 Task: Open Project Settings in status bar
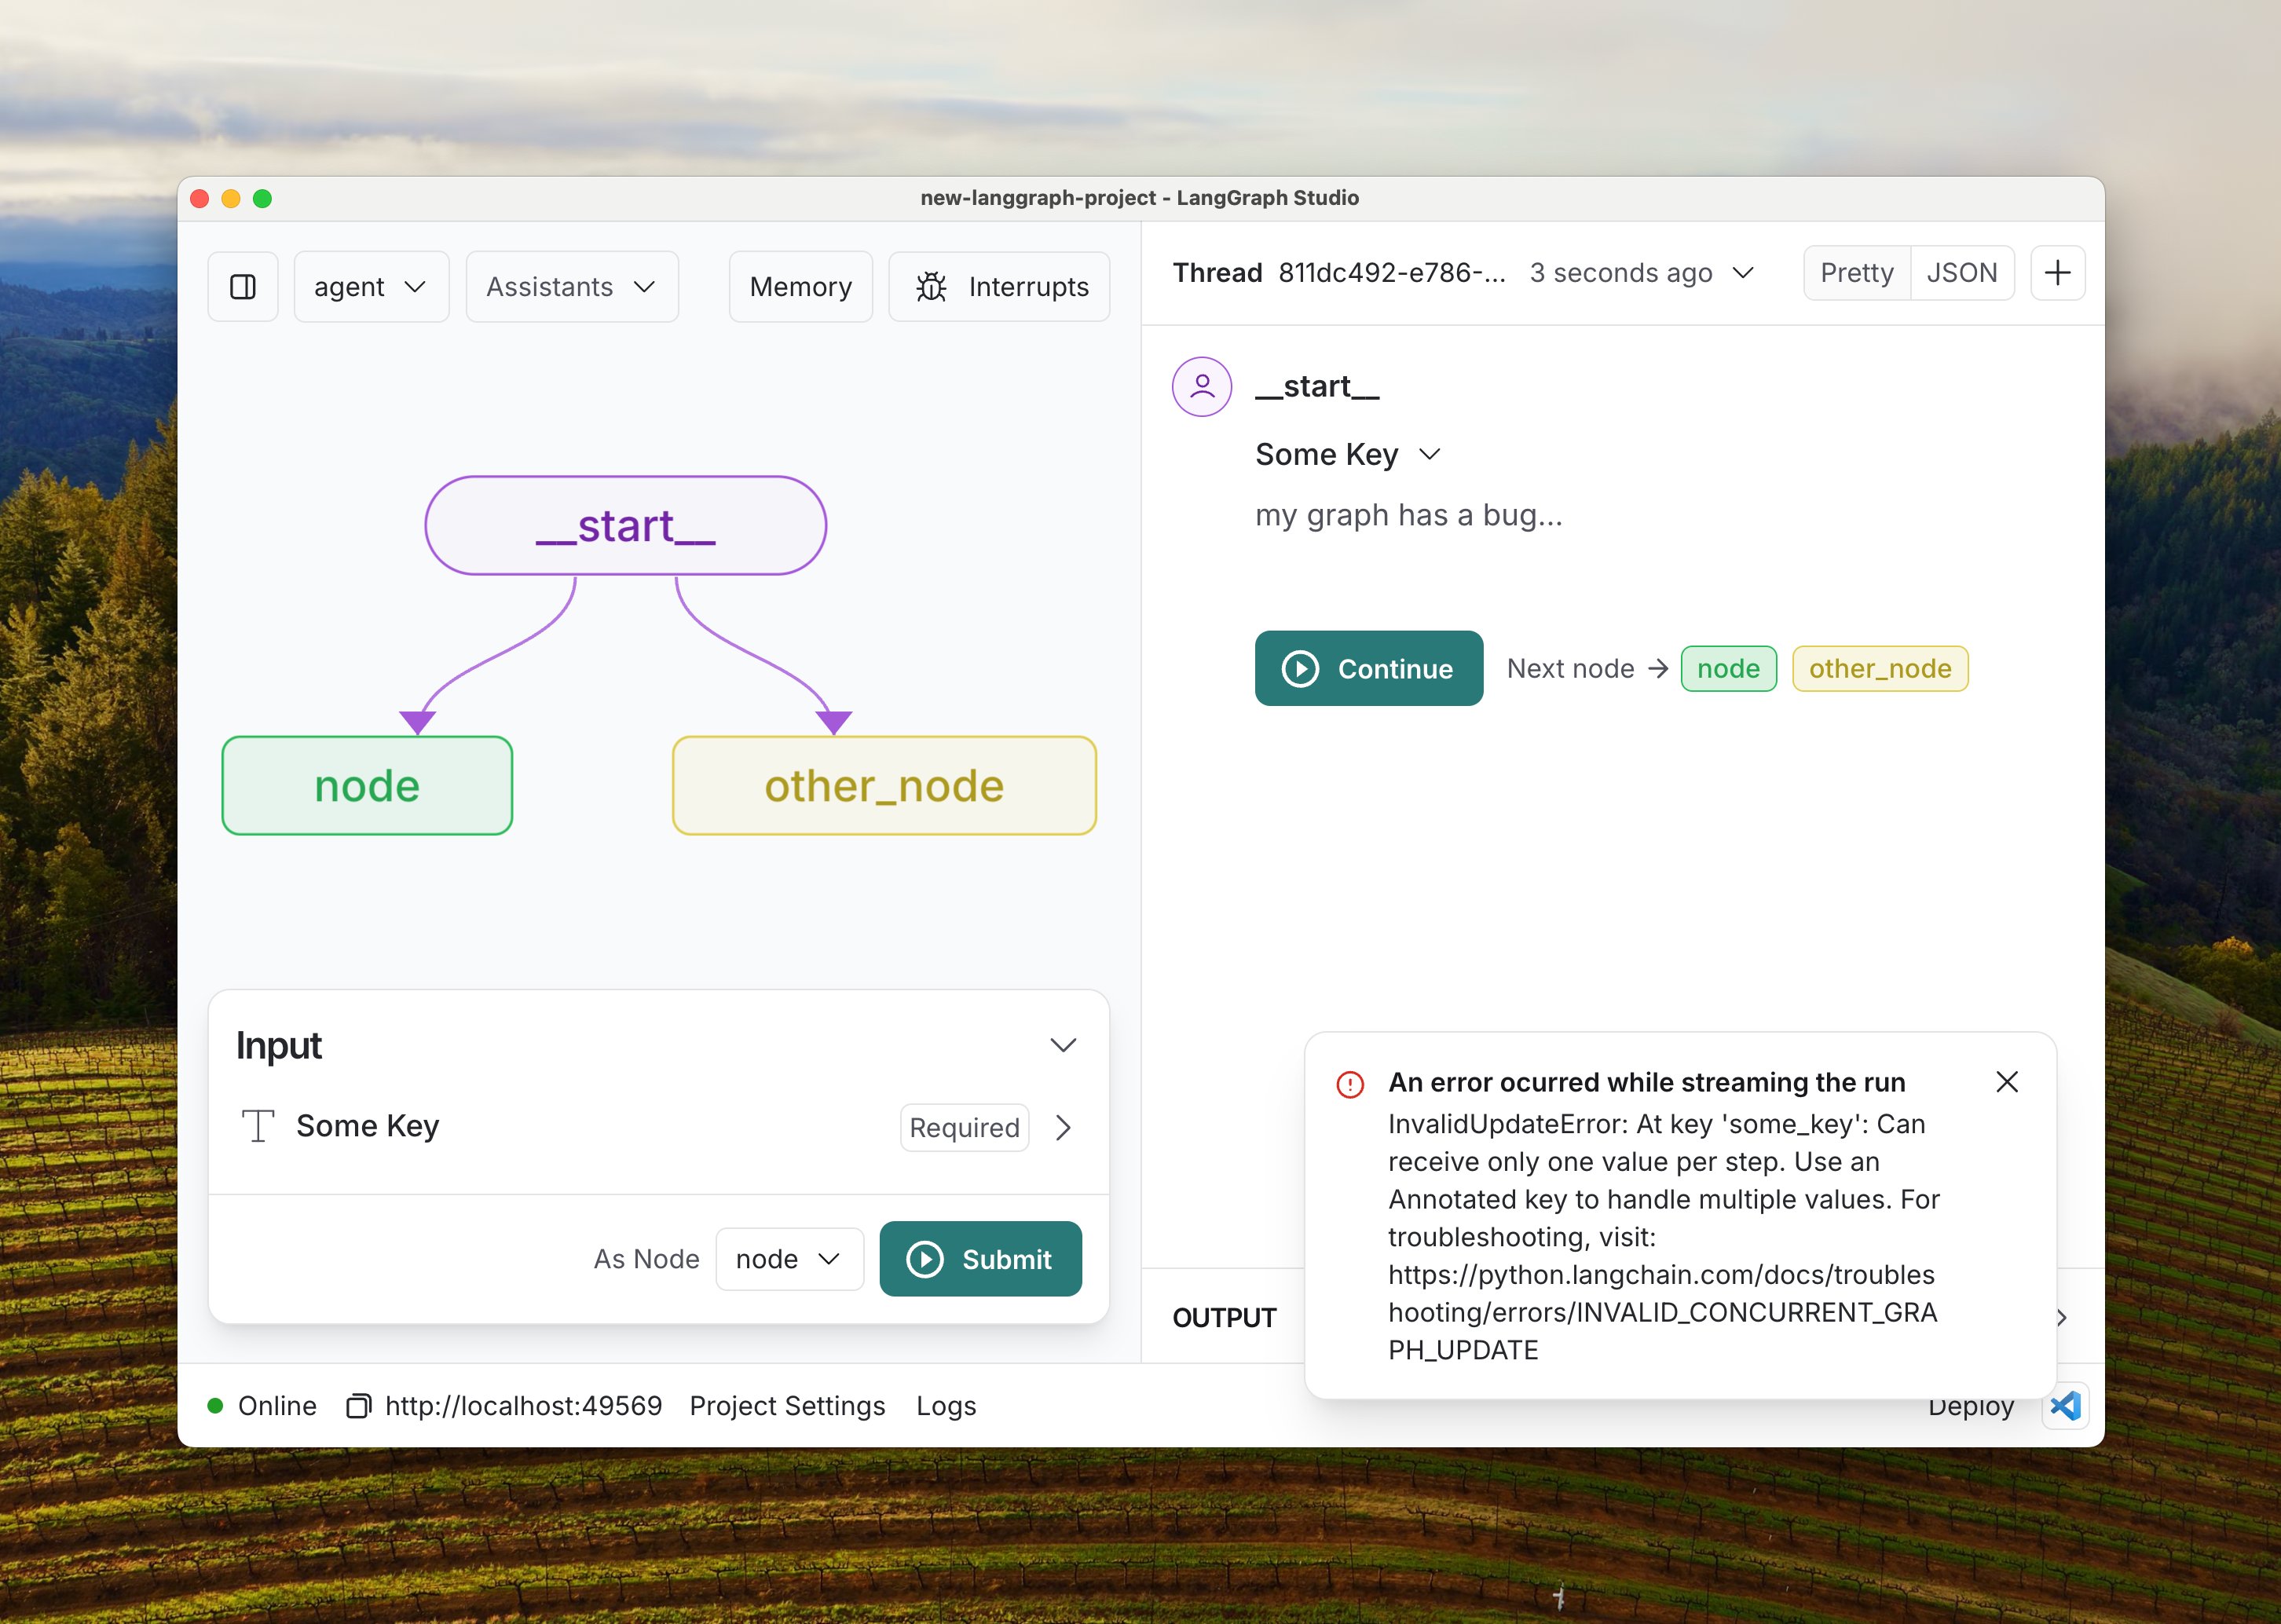click(787, 1406)
